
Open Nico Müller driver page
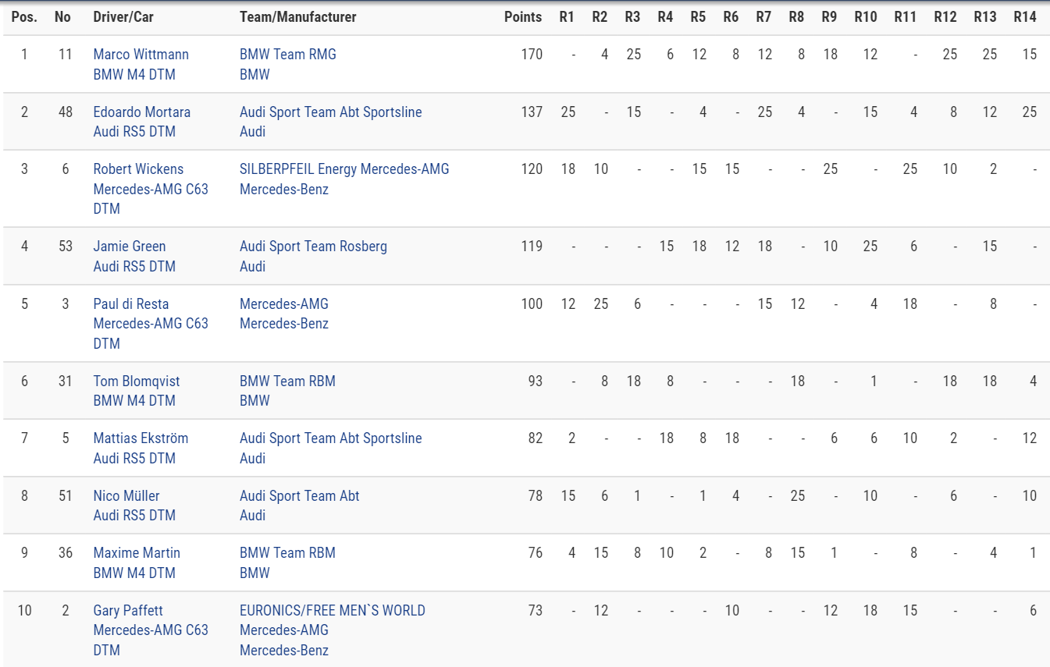coord(126,496)
